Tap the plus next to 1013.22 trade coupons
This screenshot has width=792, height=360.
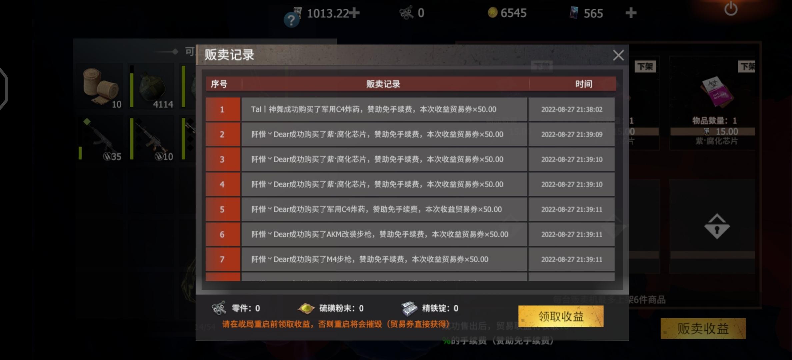pos(355,13)
